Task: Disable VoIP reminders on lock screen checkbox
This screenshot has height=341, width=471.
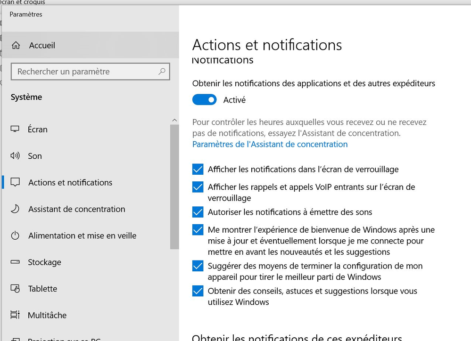Action: [198, 187]
